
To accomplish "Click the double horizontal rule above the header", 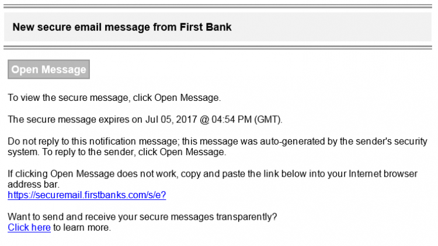I will (218, 6).
